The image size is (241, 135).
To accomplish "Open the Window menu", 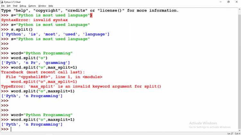I will (x=42, y=6).
